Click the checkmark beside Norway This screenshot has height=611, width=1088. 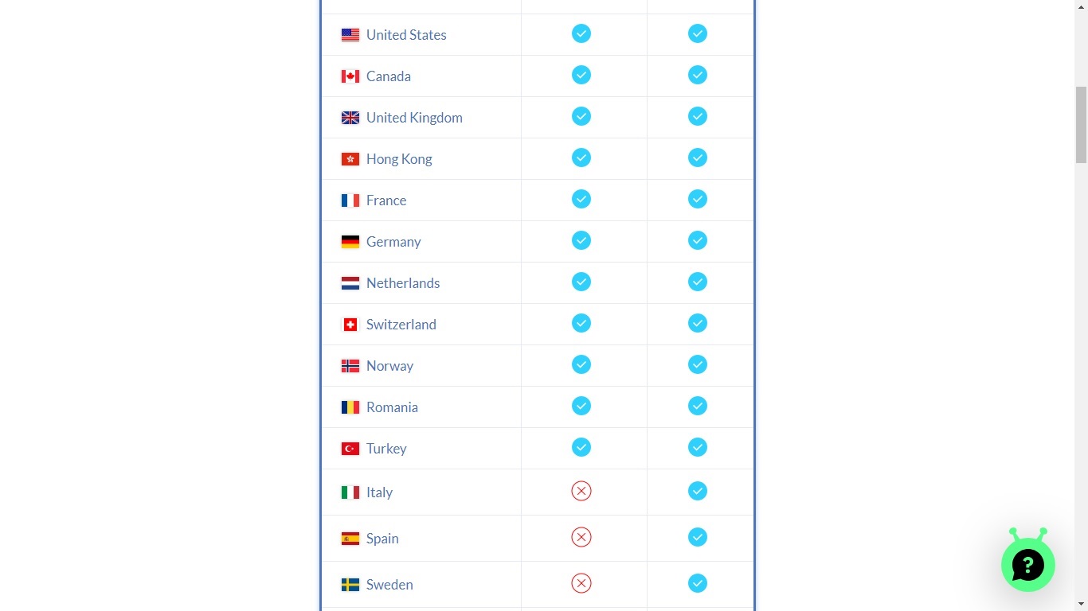[581, 364]
